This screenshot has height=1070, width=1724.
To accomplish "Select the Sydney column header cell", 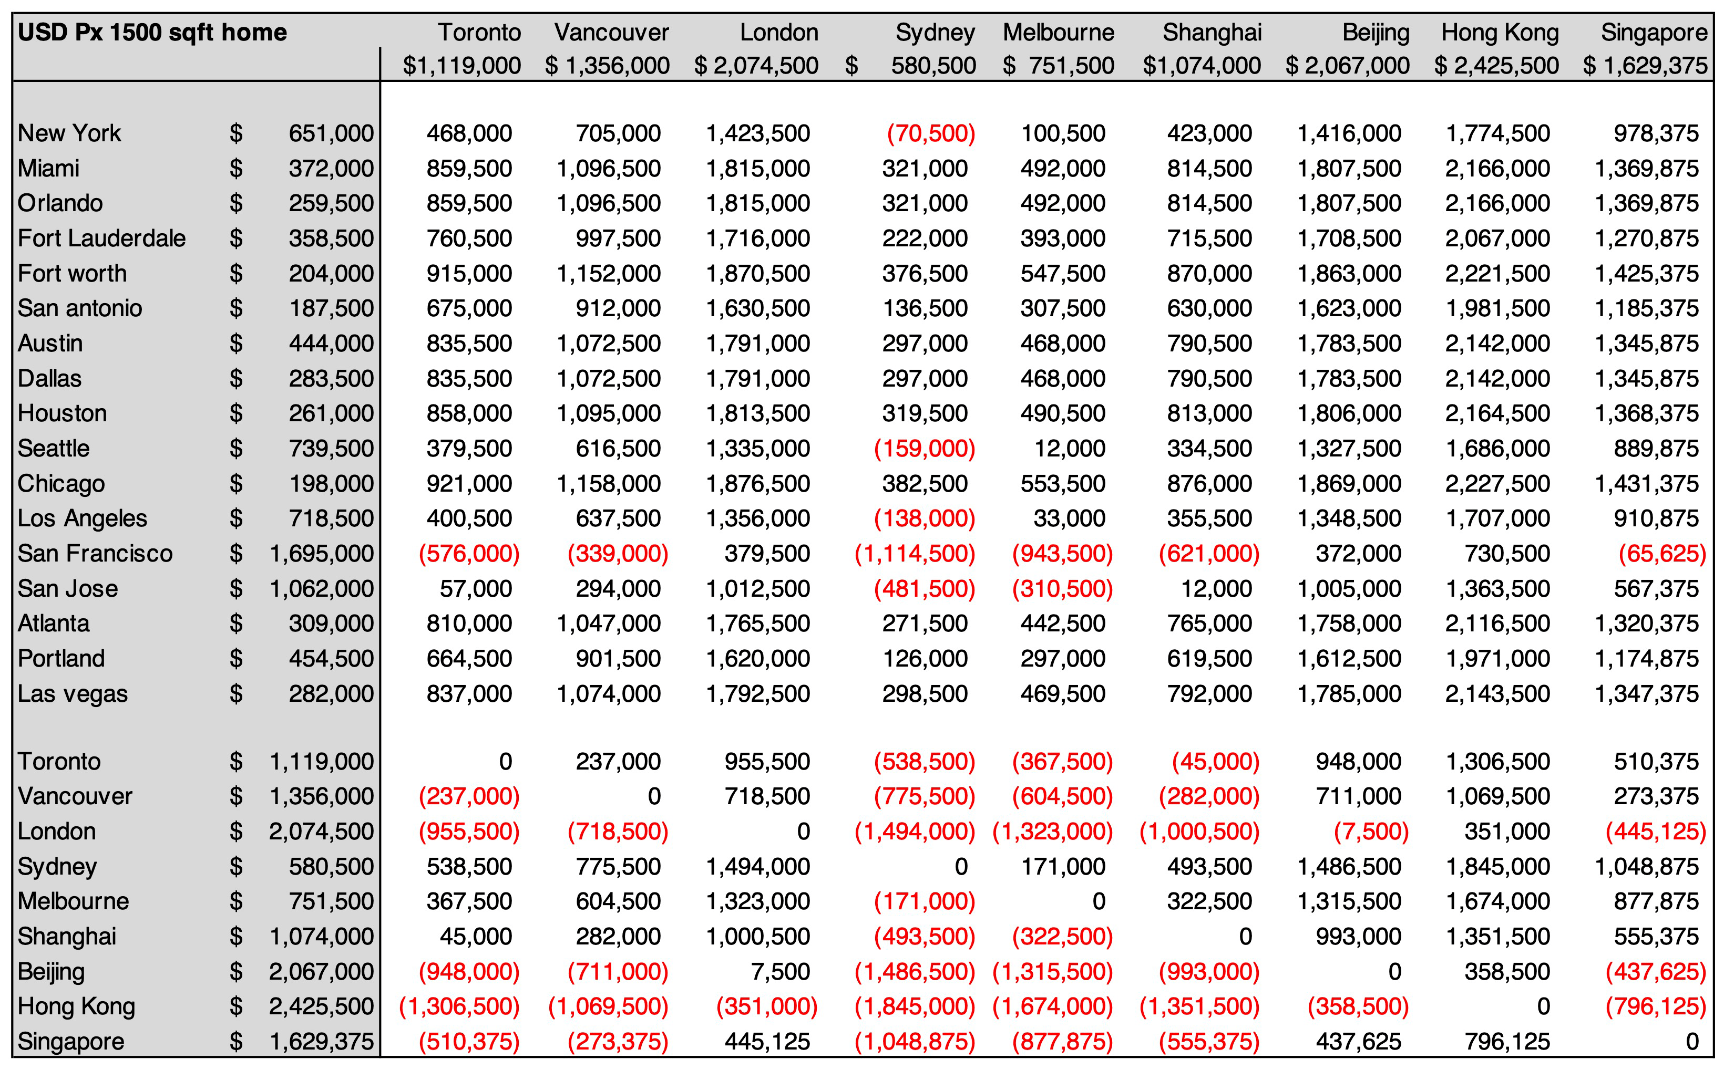I will pyautogui.click(x=935, y=33).
